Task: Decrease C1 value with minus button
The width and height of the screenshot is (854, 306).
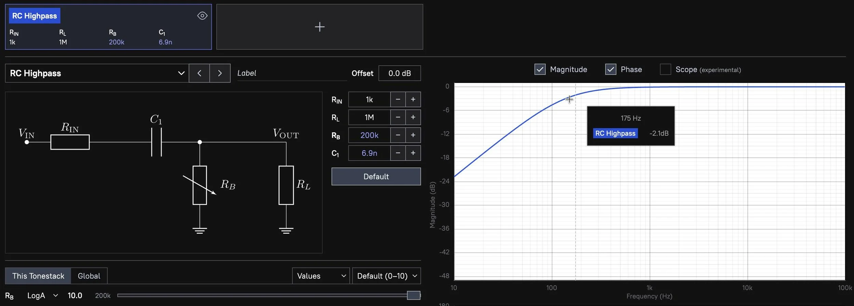Action: click(398, 153)
